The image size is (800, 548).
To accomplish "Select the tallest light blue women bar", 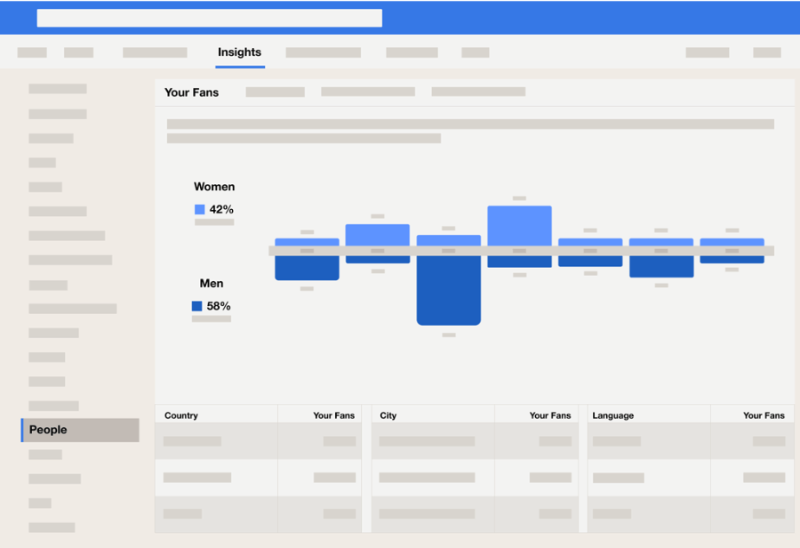I will (x=519, y=225).
